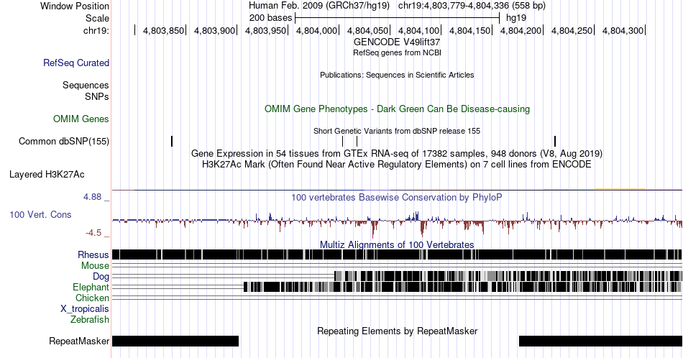Click the hg19 label beside the scale bar
Screen dimensions: 683x358
[x=516, y=18]
